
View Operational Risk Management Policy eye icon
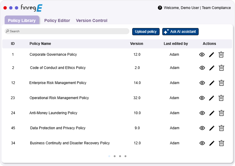pos(202,98)
